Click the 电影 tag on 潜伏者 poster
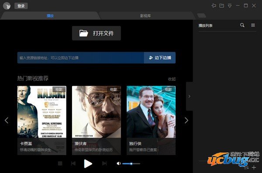262x173 pixels. [x=114, y=90]
